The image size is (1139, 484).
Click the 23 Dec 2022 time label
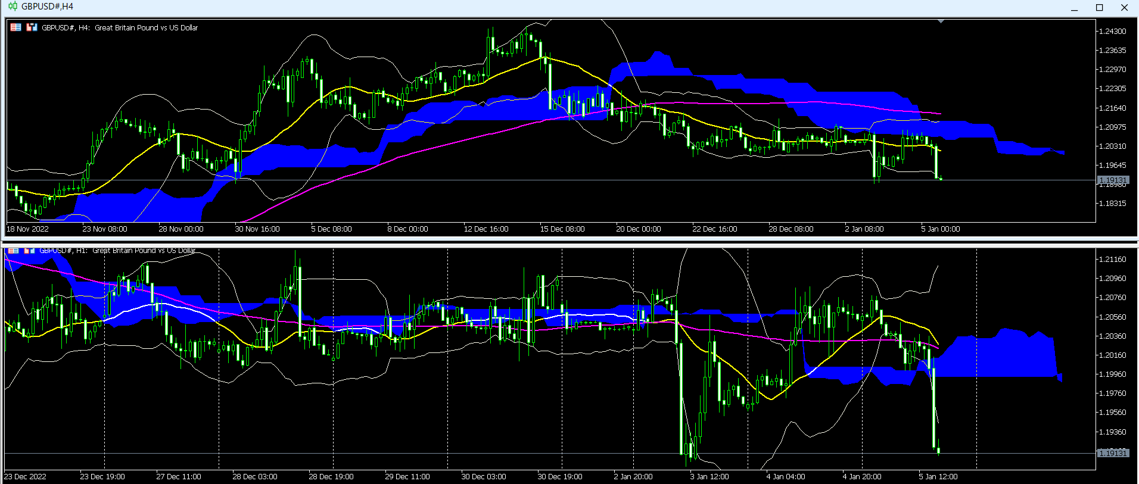25,477
